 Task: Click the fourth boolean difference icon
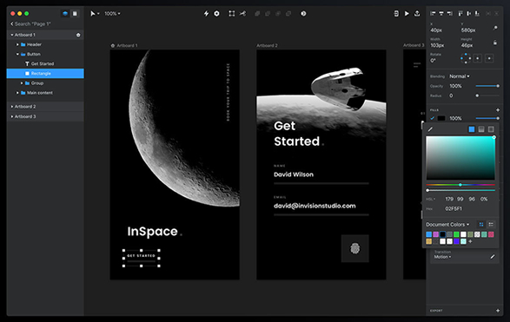click(288, 14)
